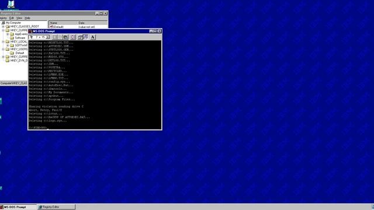Close the Registry Editor window
The width and height of the screenshot is (374, 210).
pyautogui.click(x=105, y=13)
